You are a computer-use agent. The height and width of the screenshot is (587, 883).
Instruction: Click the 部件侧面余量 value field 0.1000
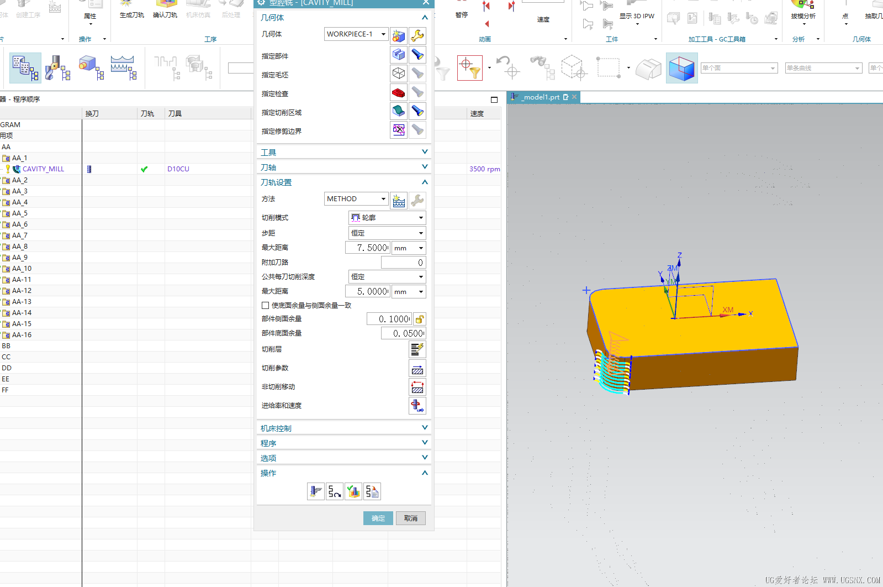point(389,319)
